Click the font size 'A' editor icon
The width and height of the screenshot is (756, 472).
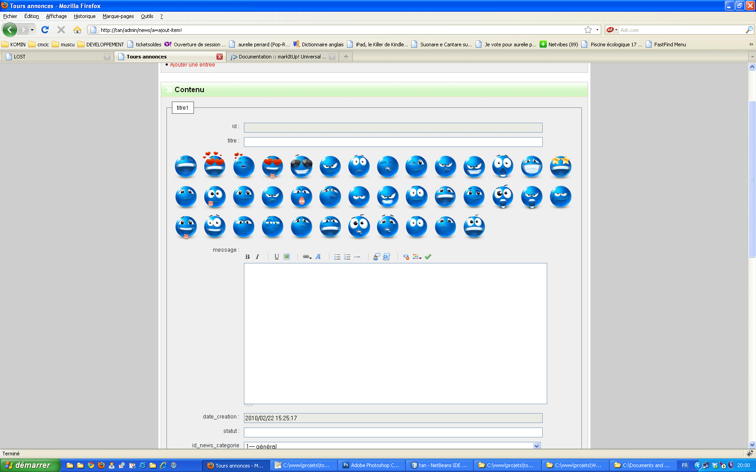coord(318,257)
